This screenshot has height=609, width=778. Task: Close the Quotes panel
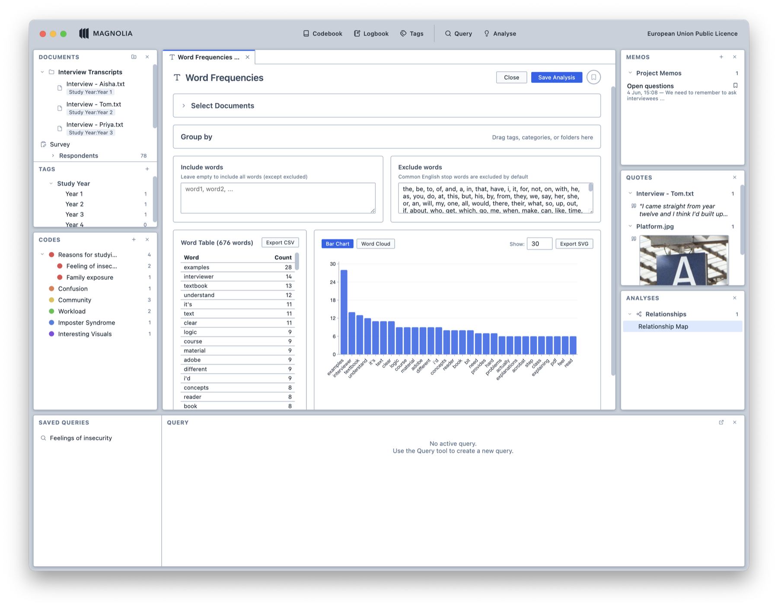click(734, 178)
